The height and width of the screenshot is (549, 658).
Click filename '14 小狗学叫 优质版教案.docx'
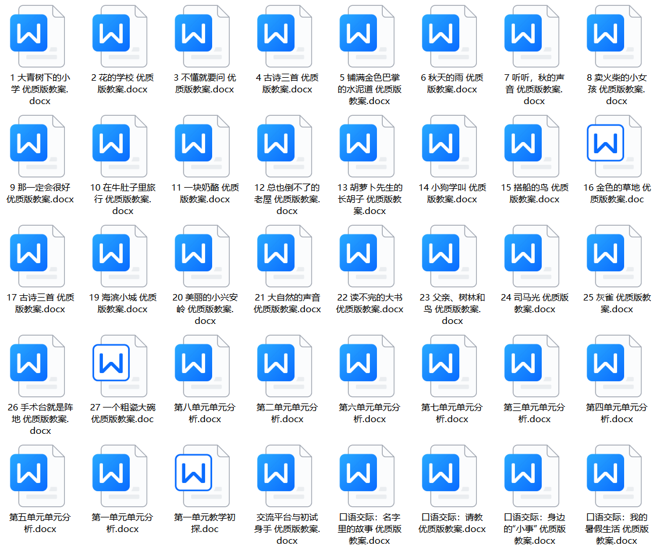click(x=452, y=194)
